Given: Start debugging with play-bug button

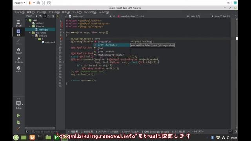Looking at the screenshot, I should (18, 122).
